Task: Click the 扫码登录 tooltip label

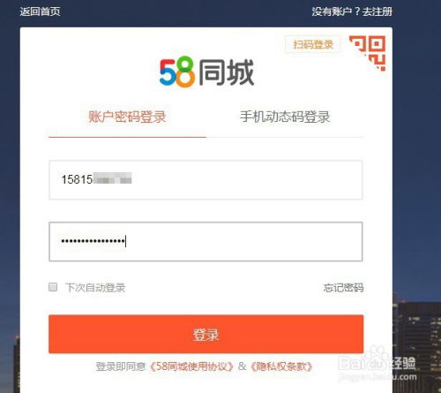Action: click(x=313, y=44)
